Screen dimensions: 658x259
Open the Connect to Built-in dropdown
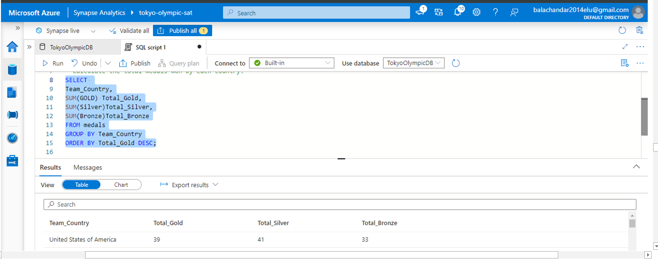point(291,63)
